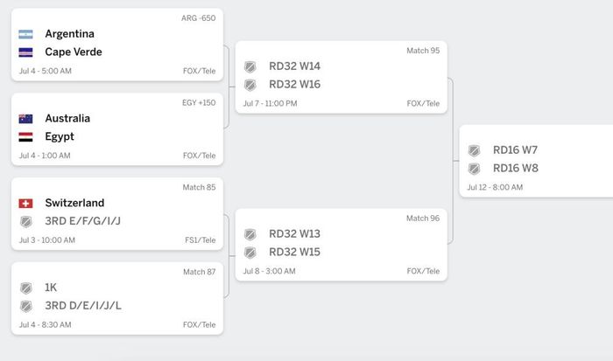The height and width of the screenshot is (361, 613).
Task: Click placeholder shield next to 1K
Action: pyautogui.click(x=26, y=288)
